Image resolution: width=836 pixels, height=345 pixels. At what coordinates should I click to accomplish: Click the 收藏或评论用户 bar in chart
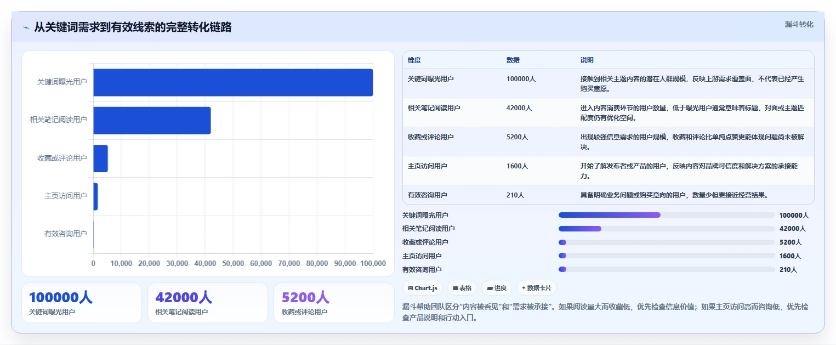click(101, 159)
